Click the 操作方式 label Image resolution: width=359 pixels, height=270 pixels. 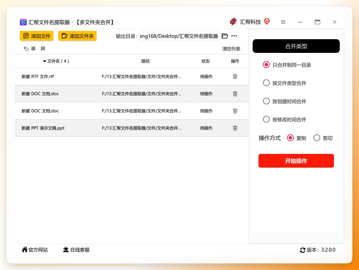(270, 138)
